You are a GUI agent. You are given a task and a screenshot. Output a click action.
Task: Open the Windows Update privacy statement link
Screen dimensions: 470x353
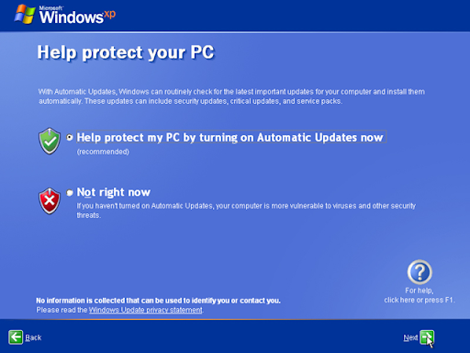(146, 310)
